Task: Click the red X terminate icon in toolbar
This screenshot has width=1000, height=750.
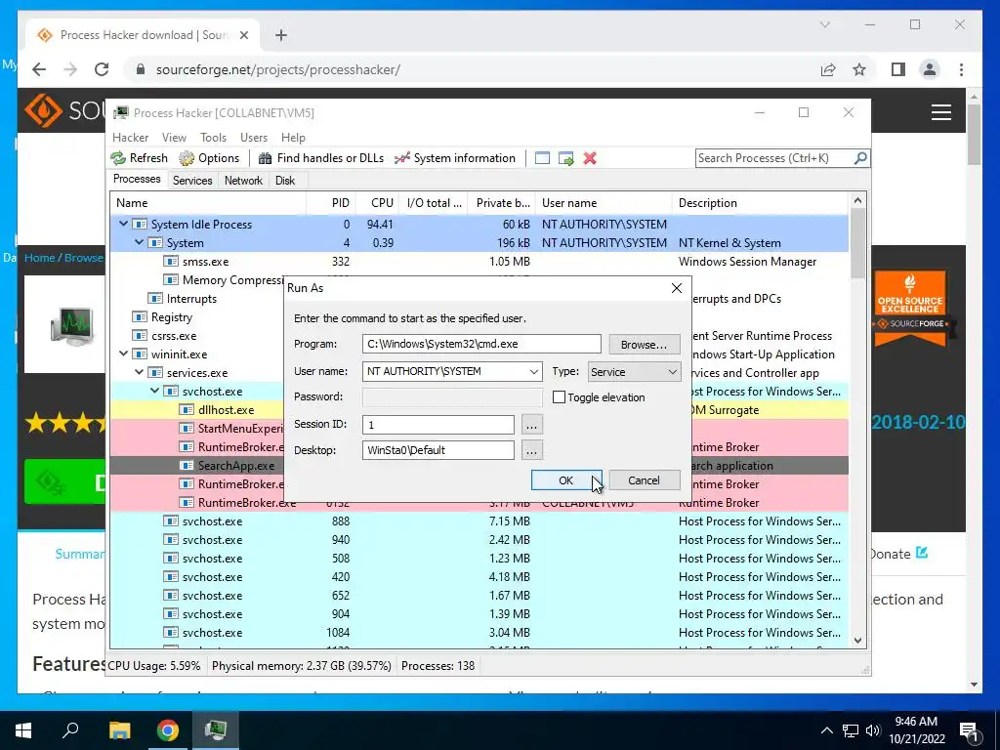Action: (590, 158)
